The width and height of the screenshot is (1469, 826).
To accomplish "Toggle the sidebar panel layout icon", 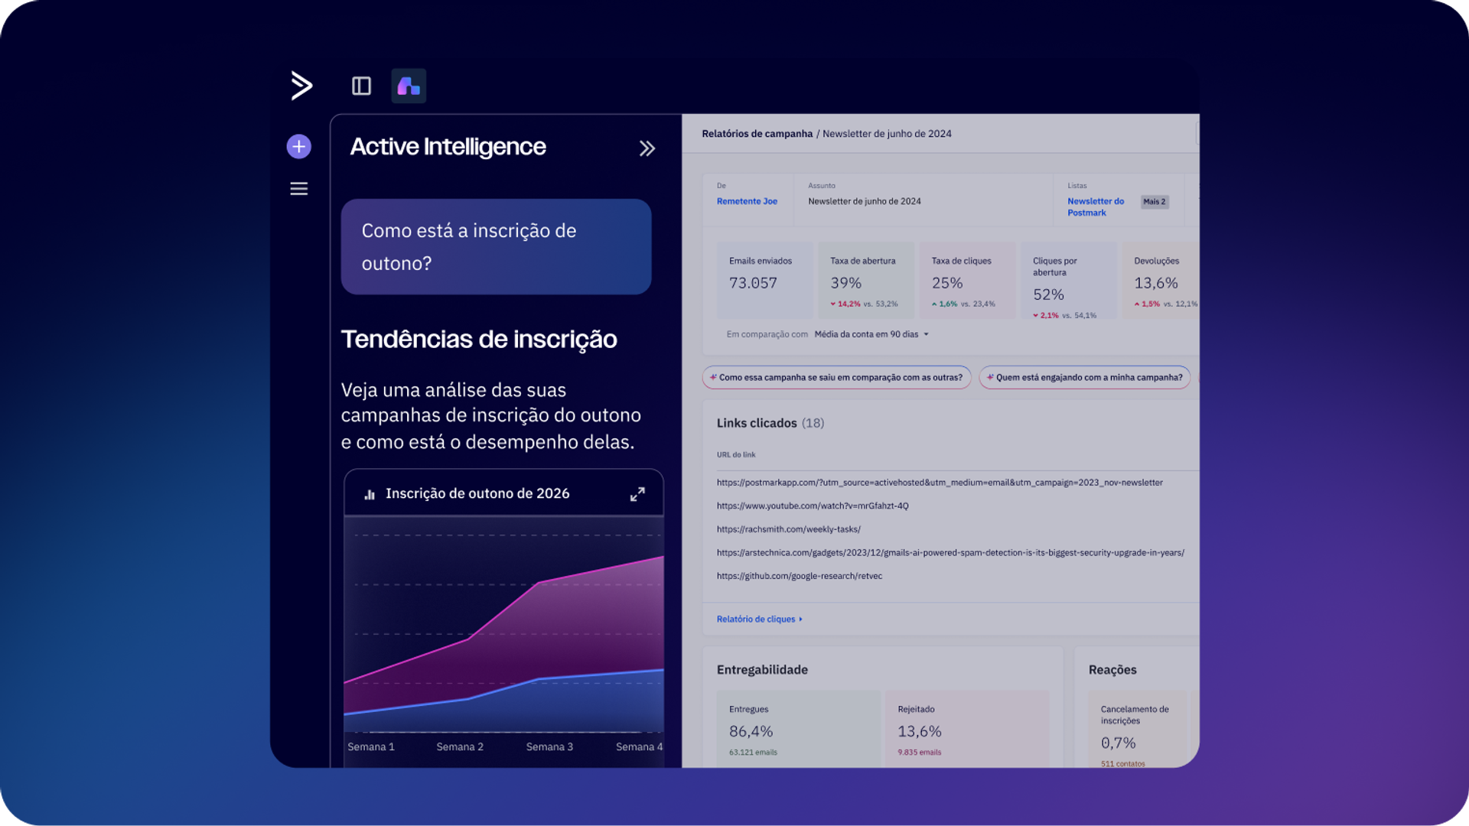I will [x=361, y=86].
